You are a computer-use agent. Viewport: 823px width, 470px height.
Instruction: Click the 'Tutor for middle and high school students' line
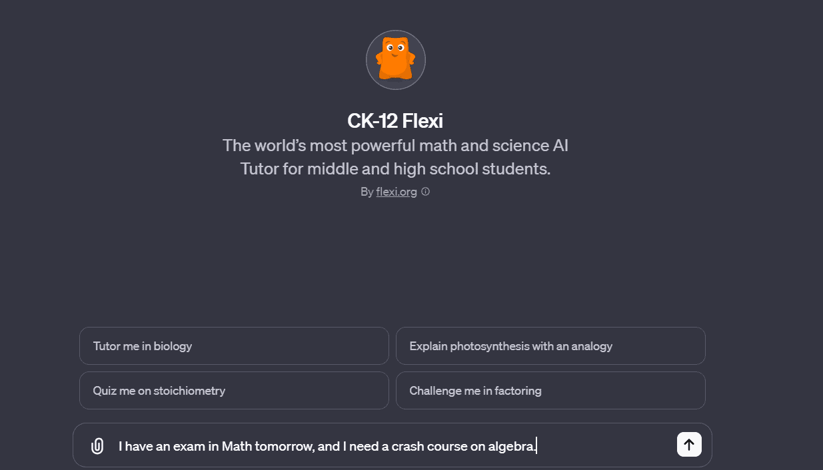tap(395, 168)
